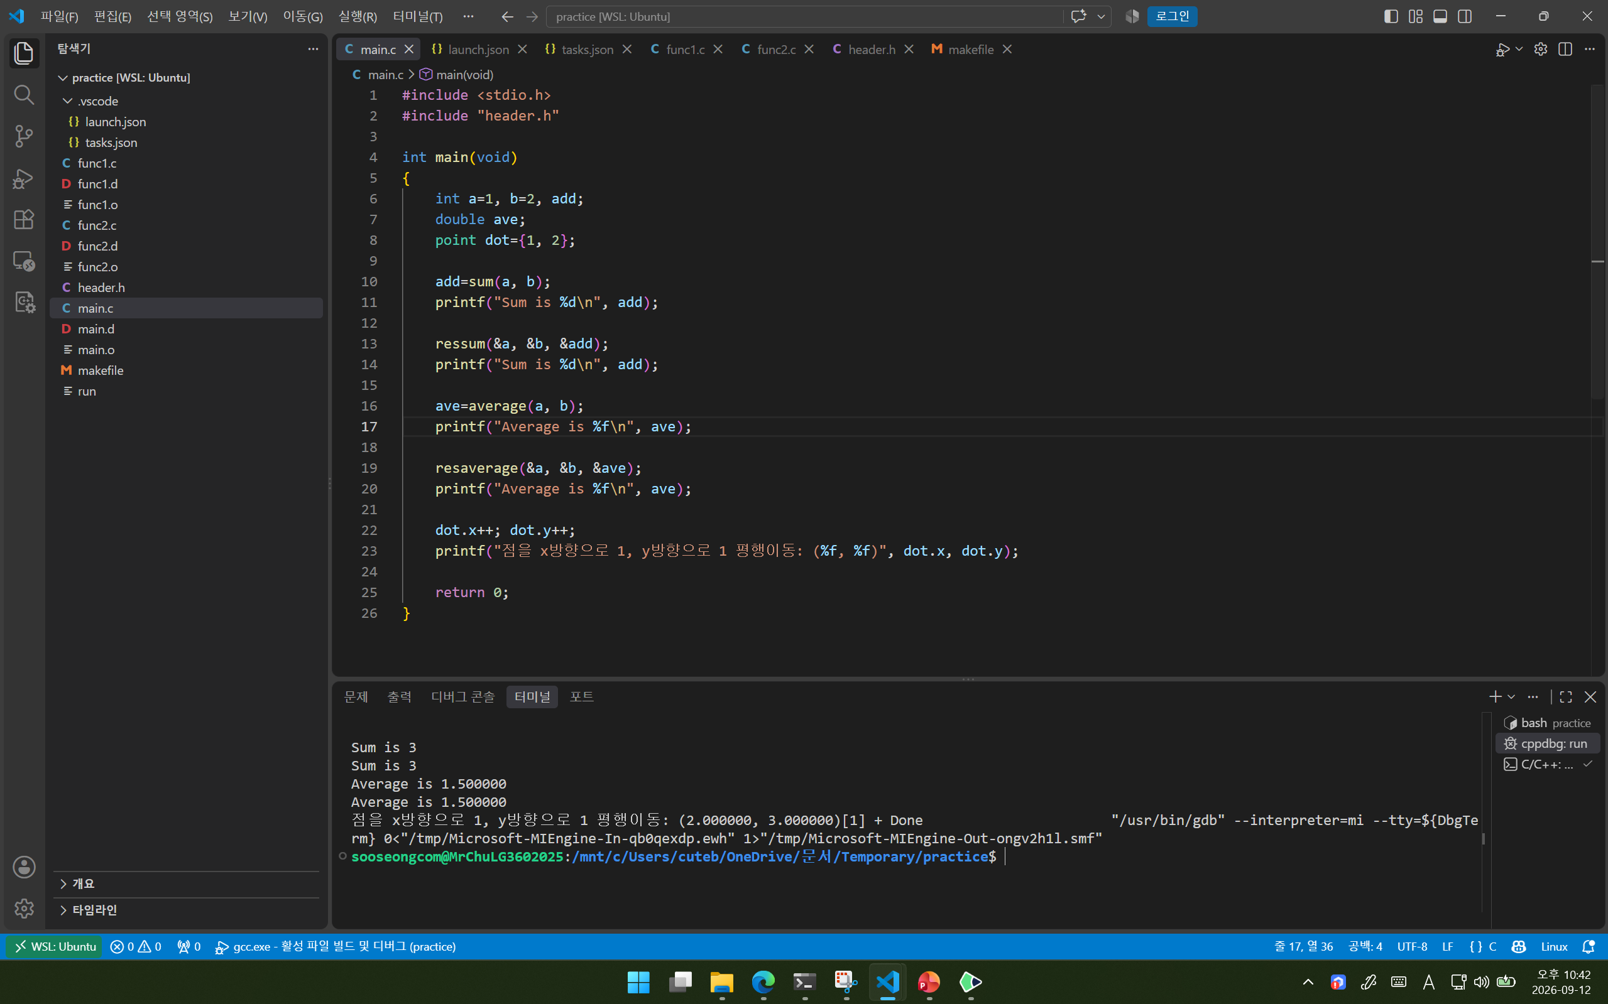Click the 로그인 button

(1172, 16)
